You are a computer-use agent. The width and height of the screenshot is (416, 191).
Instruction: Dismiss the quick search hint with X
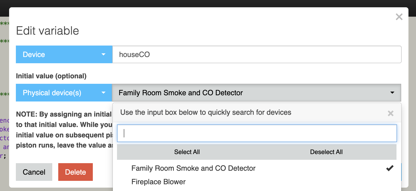pyautogui.click(x=390, y=113)
